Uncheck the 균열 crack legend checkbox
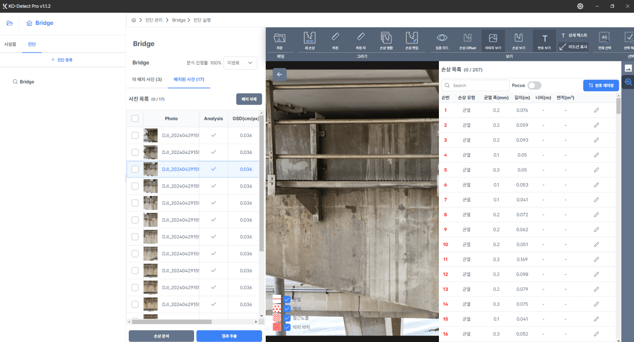This screenshot has width=634, height=342. click(287, 299)
